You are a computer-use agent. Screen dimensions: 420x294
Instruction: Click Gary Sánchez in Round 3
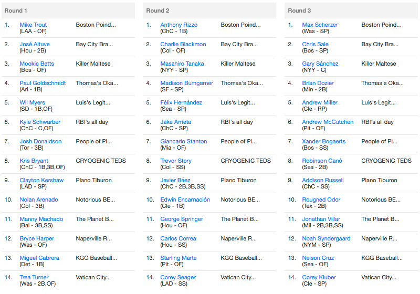click(x=320, y=64)
